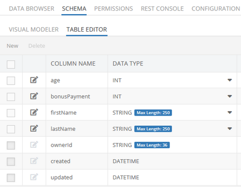
Task: Click the ownerId row checkbox
Action: point(11,145)
